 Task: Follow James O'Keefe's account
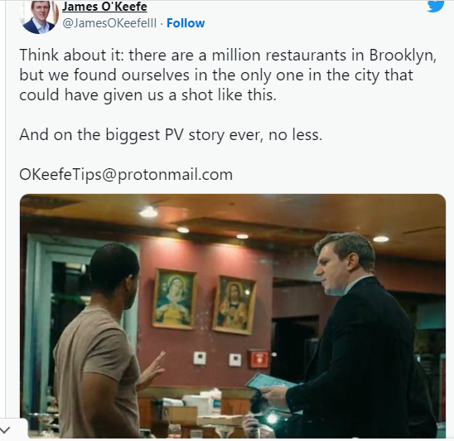click(186, 23)
